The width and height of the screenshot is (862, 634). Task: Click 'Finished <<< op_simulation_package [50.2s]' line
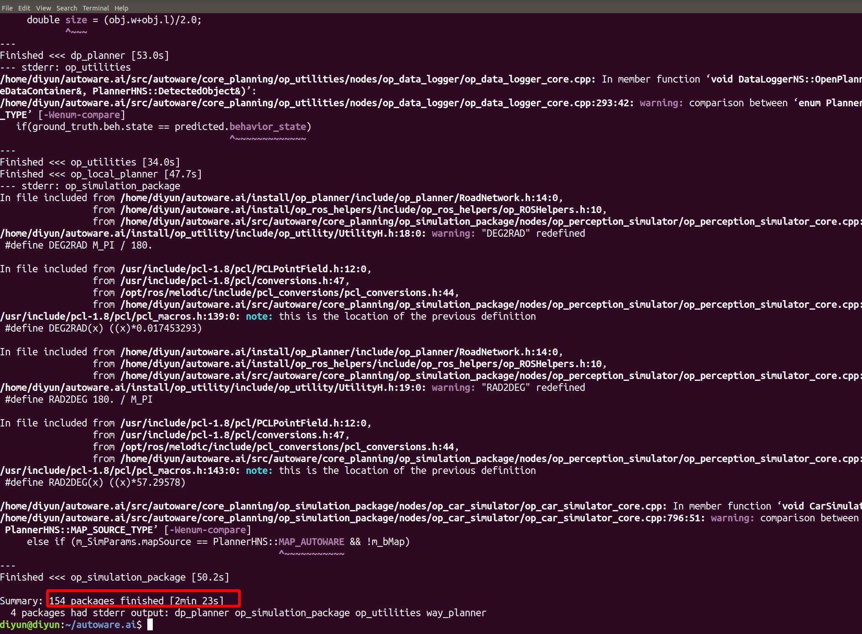(114, 577)
